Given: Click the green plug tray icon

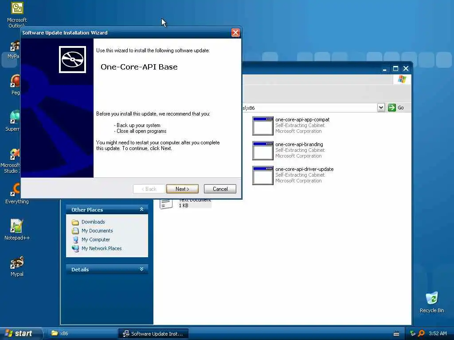Looking at the screenshot, I should [413, 333].
